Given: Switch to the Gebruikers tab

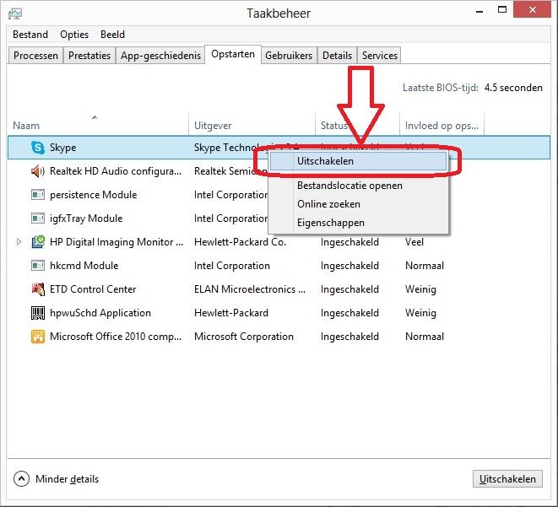Looking at the screenshot, I should (289, 56).
